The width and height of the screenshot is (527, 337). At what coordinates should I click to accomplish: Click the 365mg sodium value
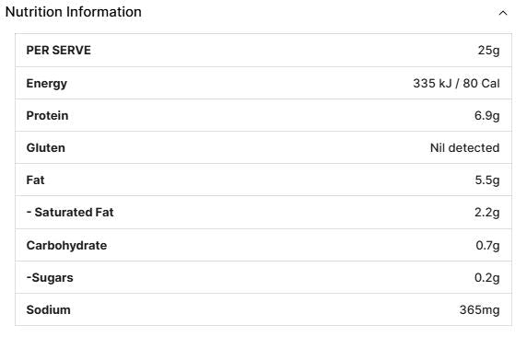pyautogui.click(x=480, y=310)
